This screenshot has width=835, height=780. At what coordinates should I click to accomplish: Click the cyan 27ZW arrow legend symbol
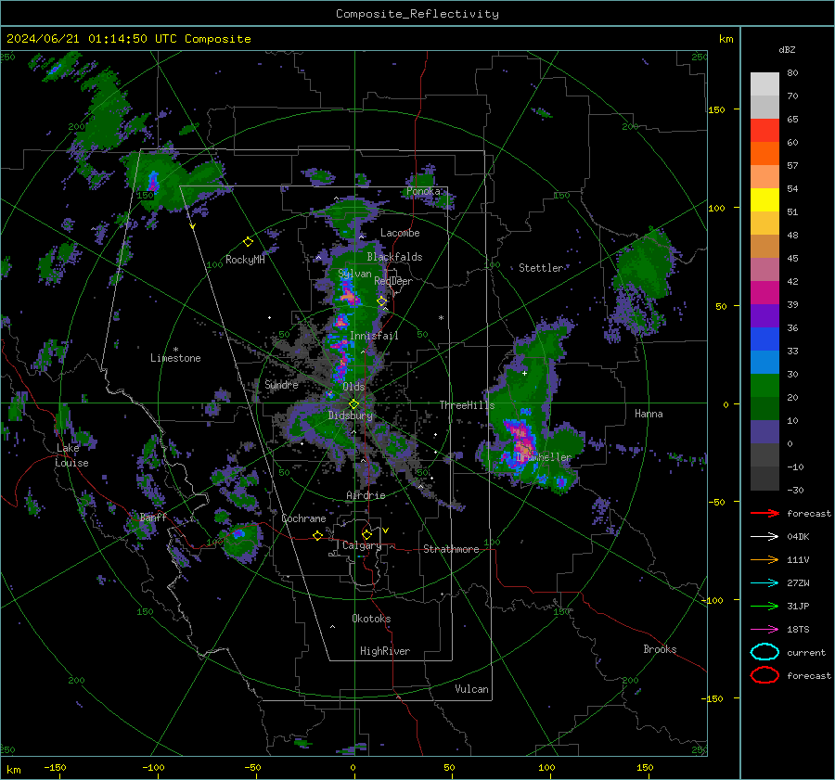click(764, 583)
